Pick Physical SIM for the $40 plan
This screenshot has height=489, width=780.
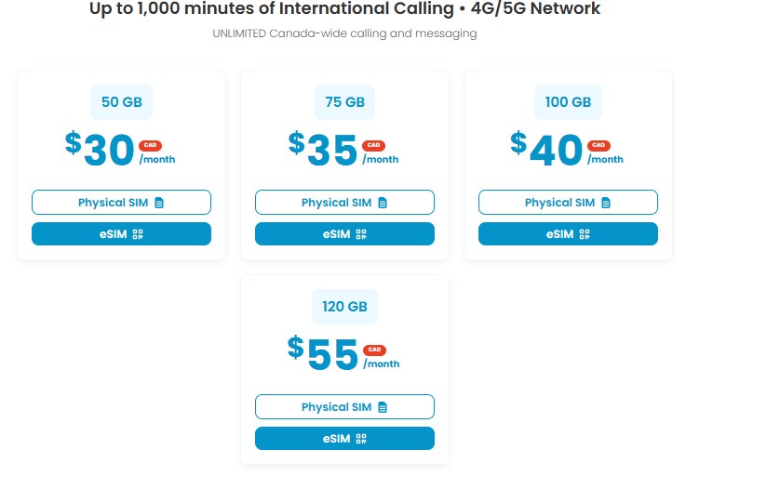[x=561, y=203]
